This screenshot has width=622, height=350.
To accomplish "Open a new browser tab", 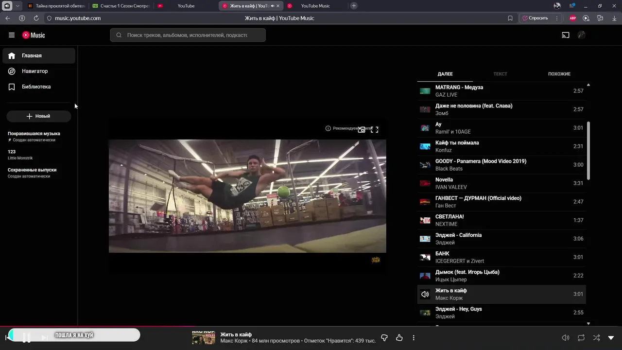I will click(354, 6).
